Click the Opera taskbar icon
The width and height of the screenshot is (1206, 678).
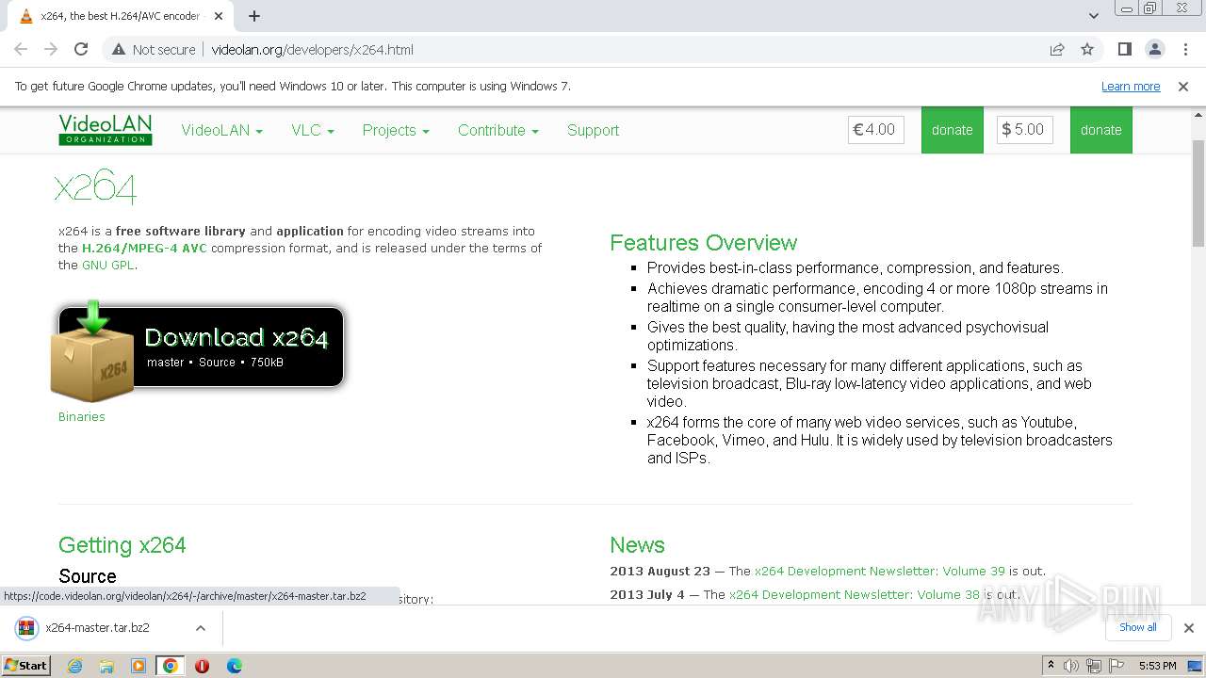click(202, 666)
